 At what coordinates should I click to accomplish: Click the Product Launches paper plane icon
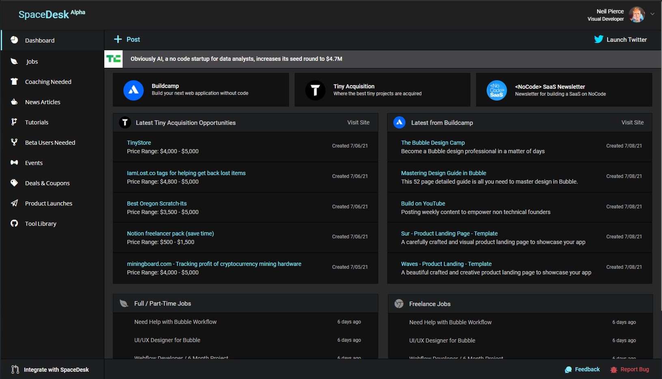(14, 203)
